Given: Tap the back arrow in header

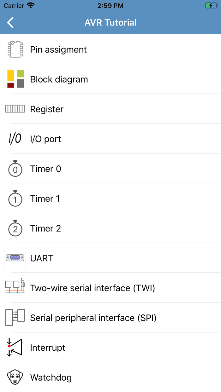Looking at the screenshot, I should (x=10, y=23).
